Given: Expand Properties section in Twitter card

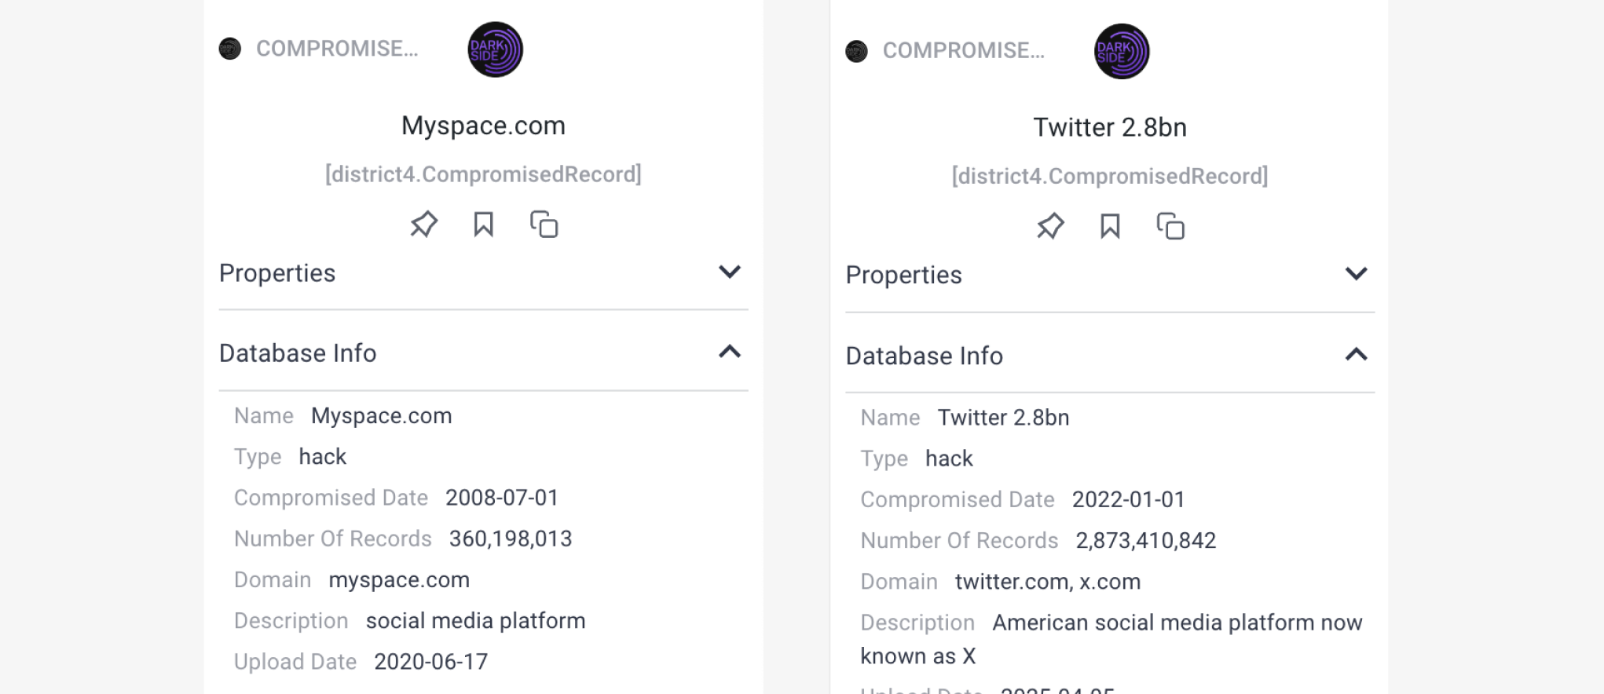Looking at the screenshot, I should (1357, 274).
